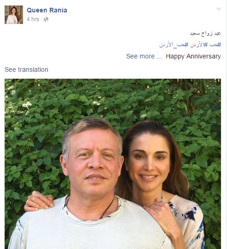Open the posted couple photo in the viewer
Screen dimensions: 227x249
pos(113,164)
